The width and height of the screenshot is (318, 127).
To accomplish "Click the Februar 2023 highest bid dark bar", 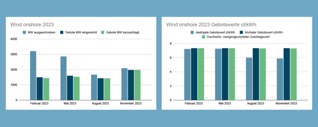I will [194, 74].
